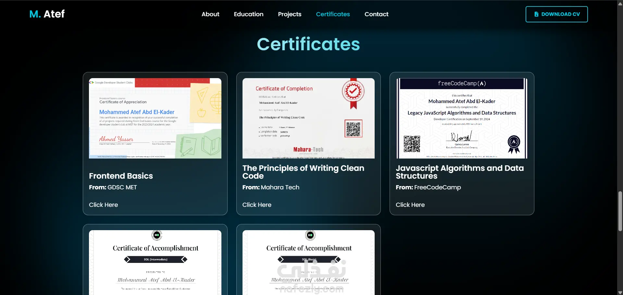Select the 'From: Mahara Tech' text

pyautogui.click(x=271, y=187)
